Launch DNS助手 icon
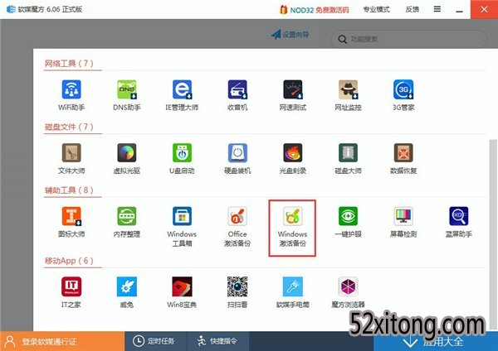This screenshot has width=498, height=351. [x=127, y=89]
